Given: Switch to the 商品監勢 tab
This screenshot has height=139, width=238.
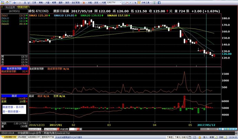Looking at the screenshot, I should click(x=8, y=7).
